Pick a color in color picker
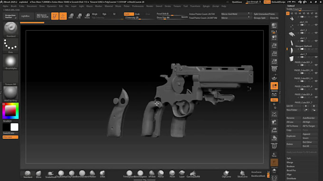 tap(10, 111)
